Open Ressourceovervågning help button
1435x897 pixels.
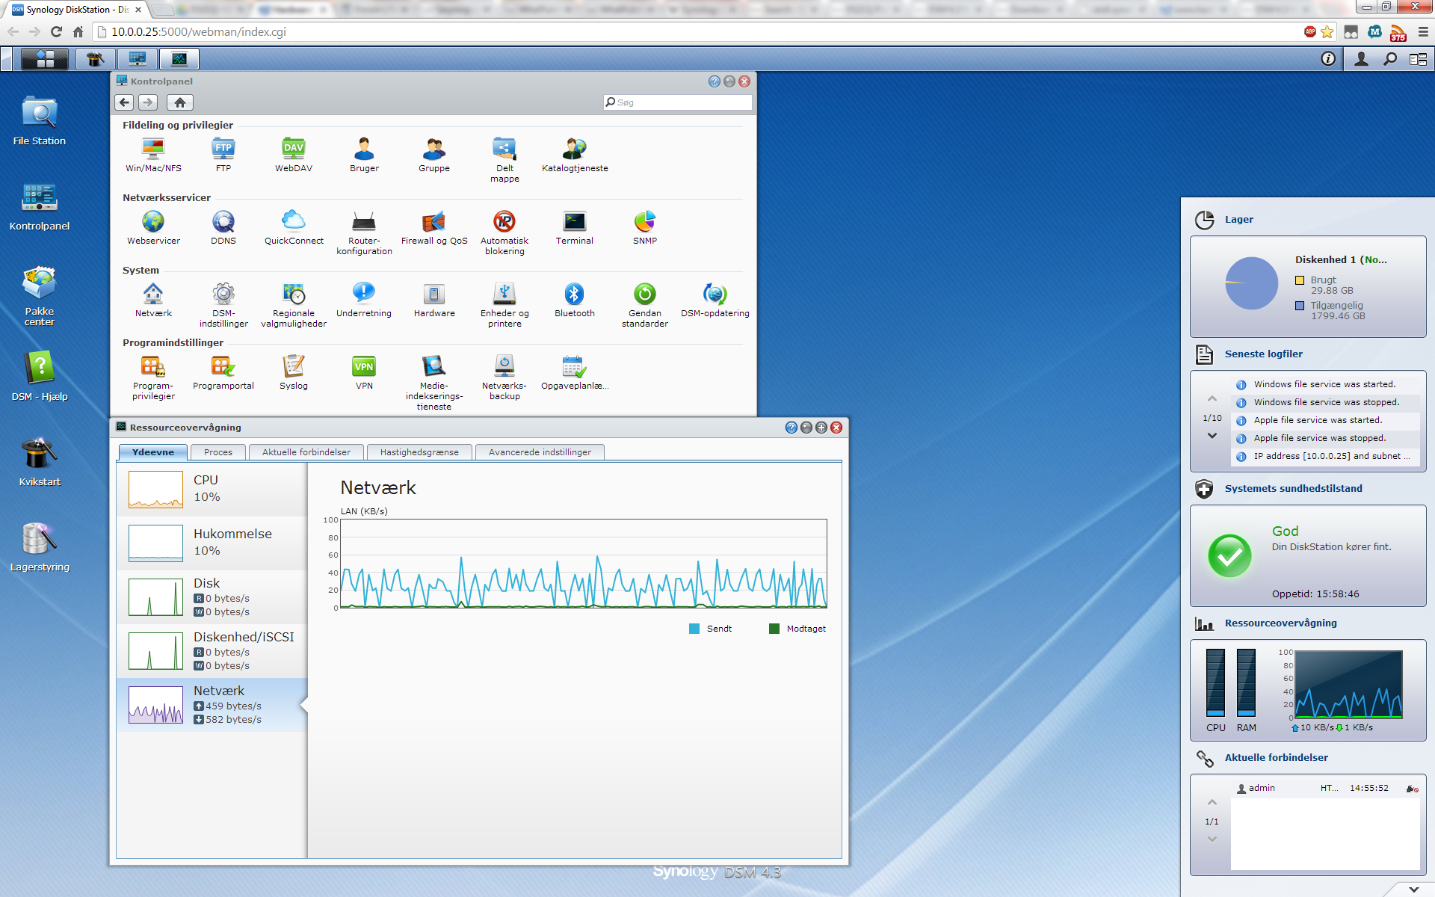[791, 428]
